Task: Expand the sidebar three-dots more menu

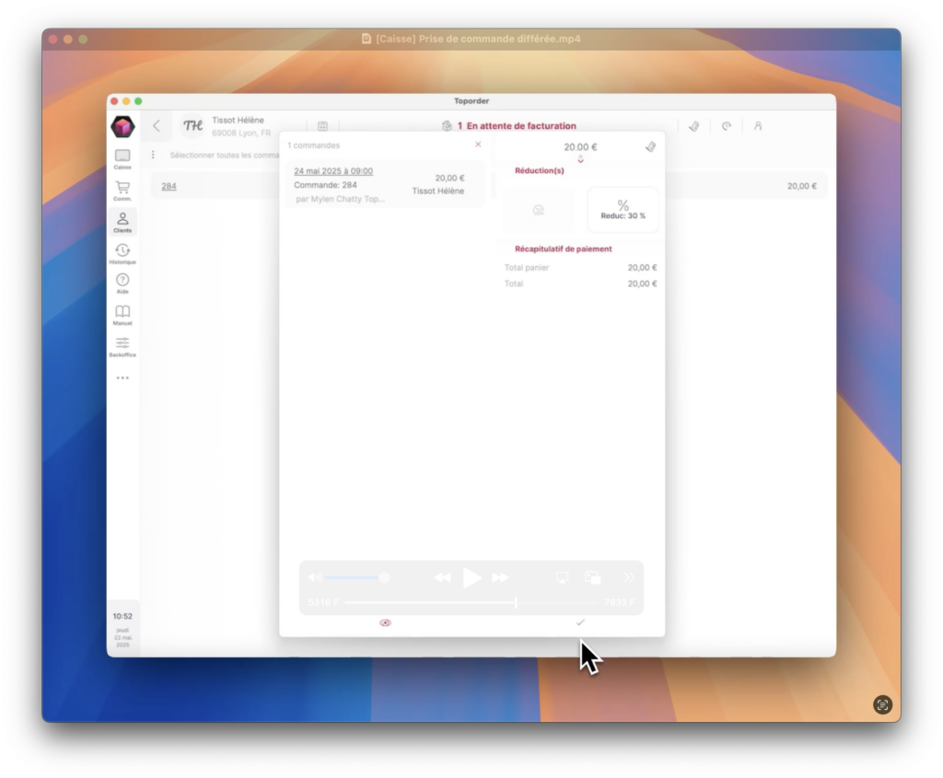Action: point(122,378)
